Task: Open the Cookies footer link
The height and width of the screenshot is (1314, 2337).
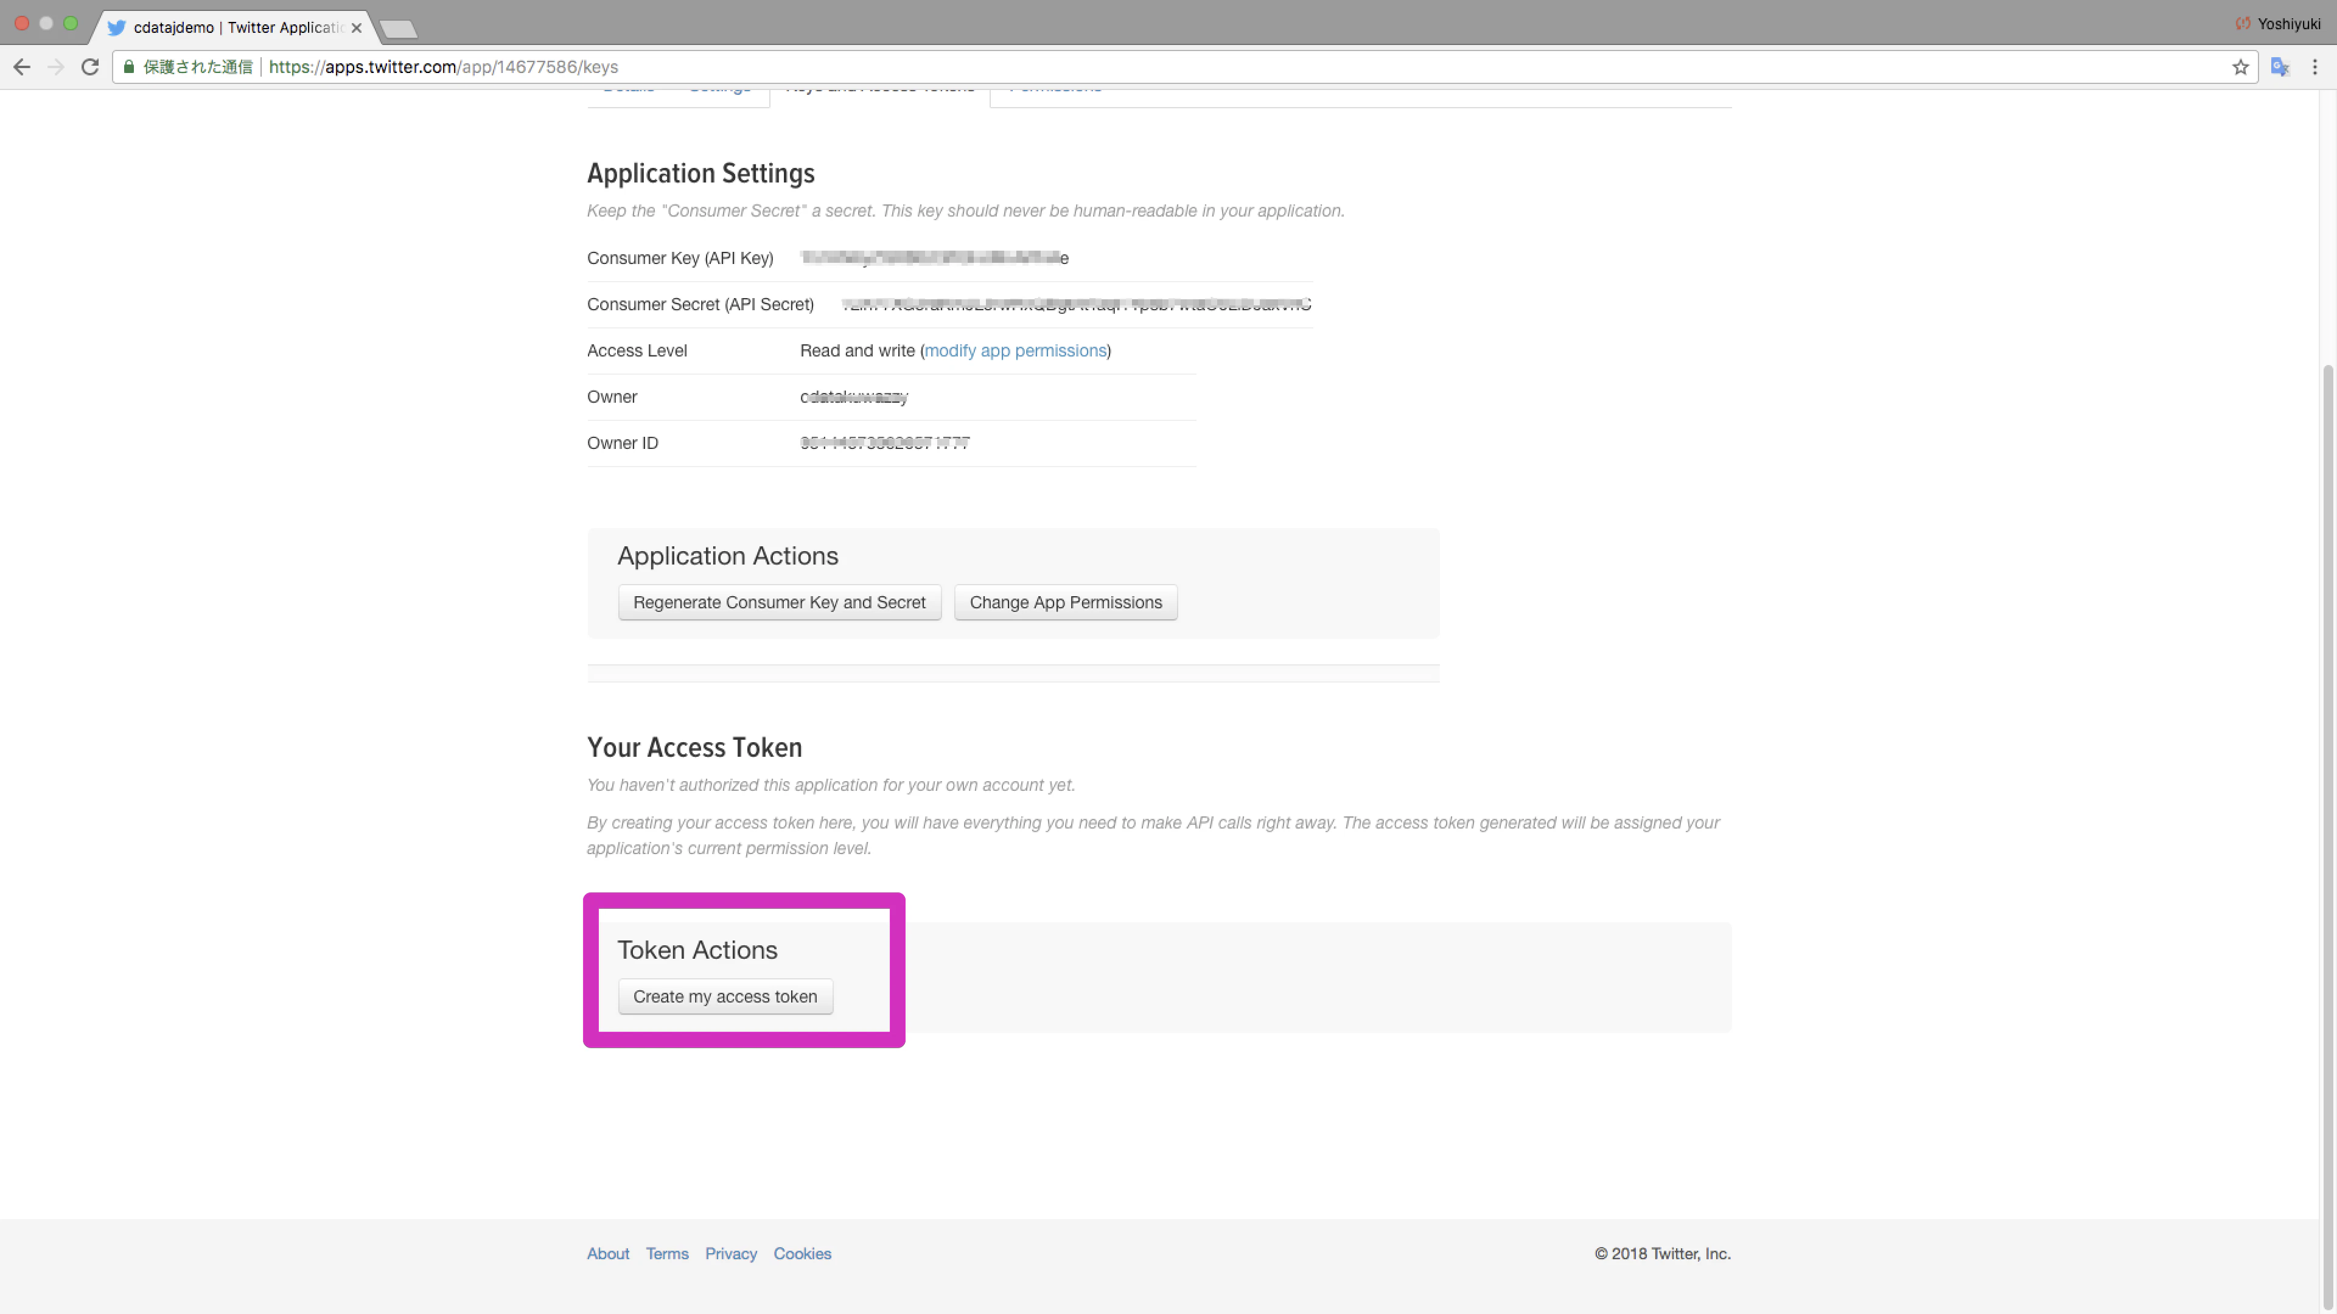Action: click(x=802, y=1253)
